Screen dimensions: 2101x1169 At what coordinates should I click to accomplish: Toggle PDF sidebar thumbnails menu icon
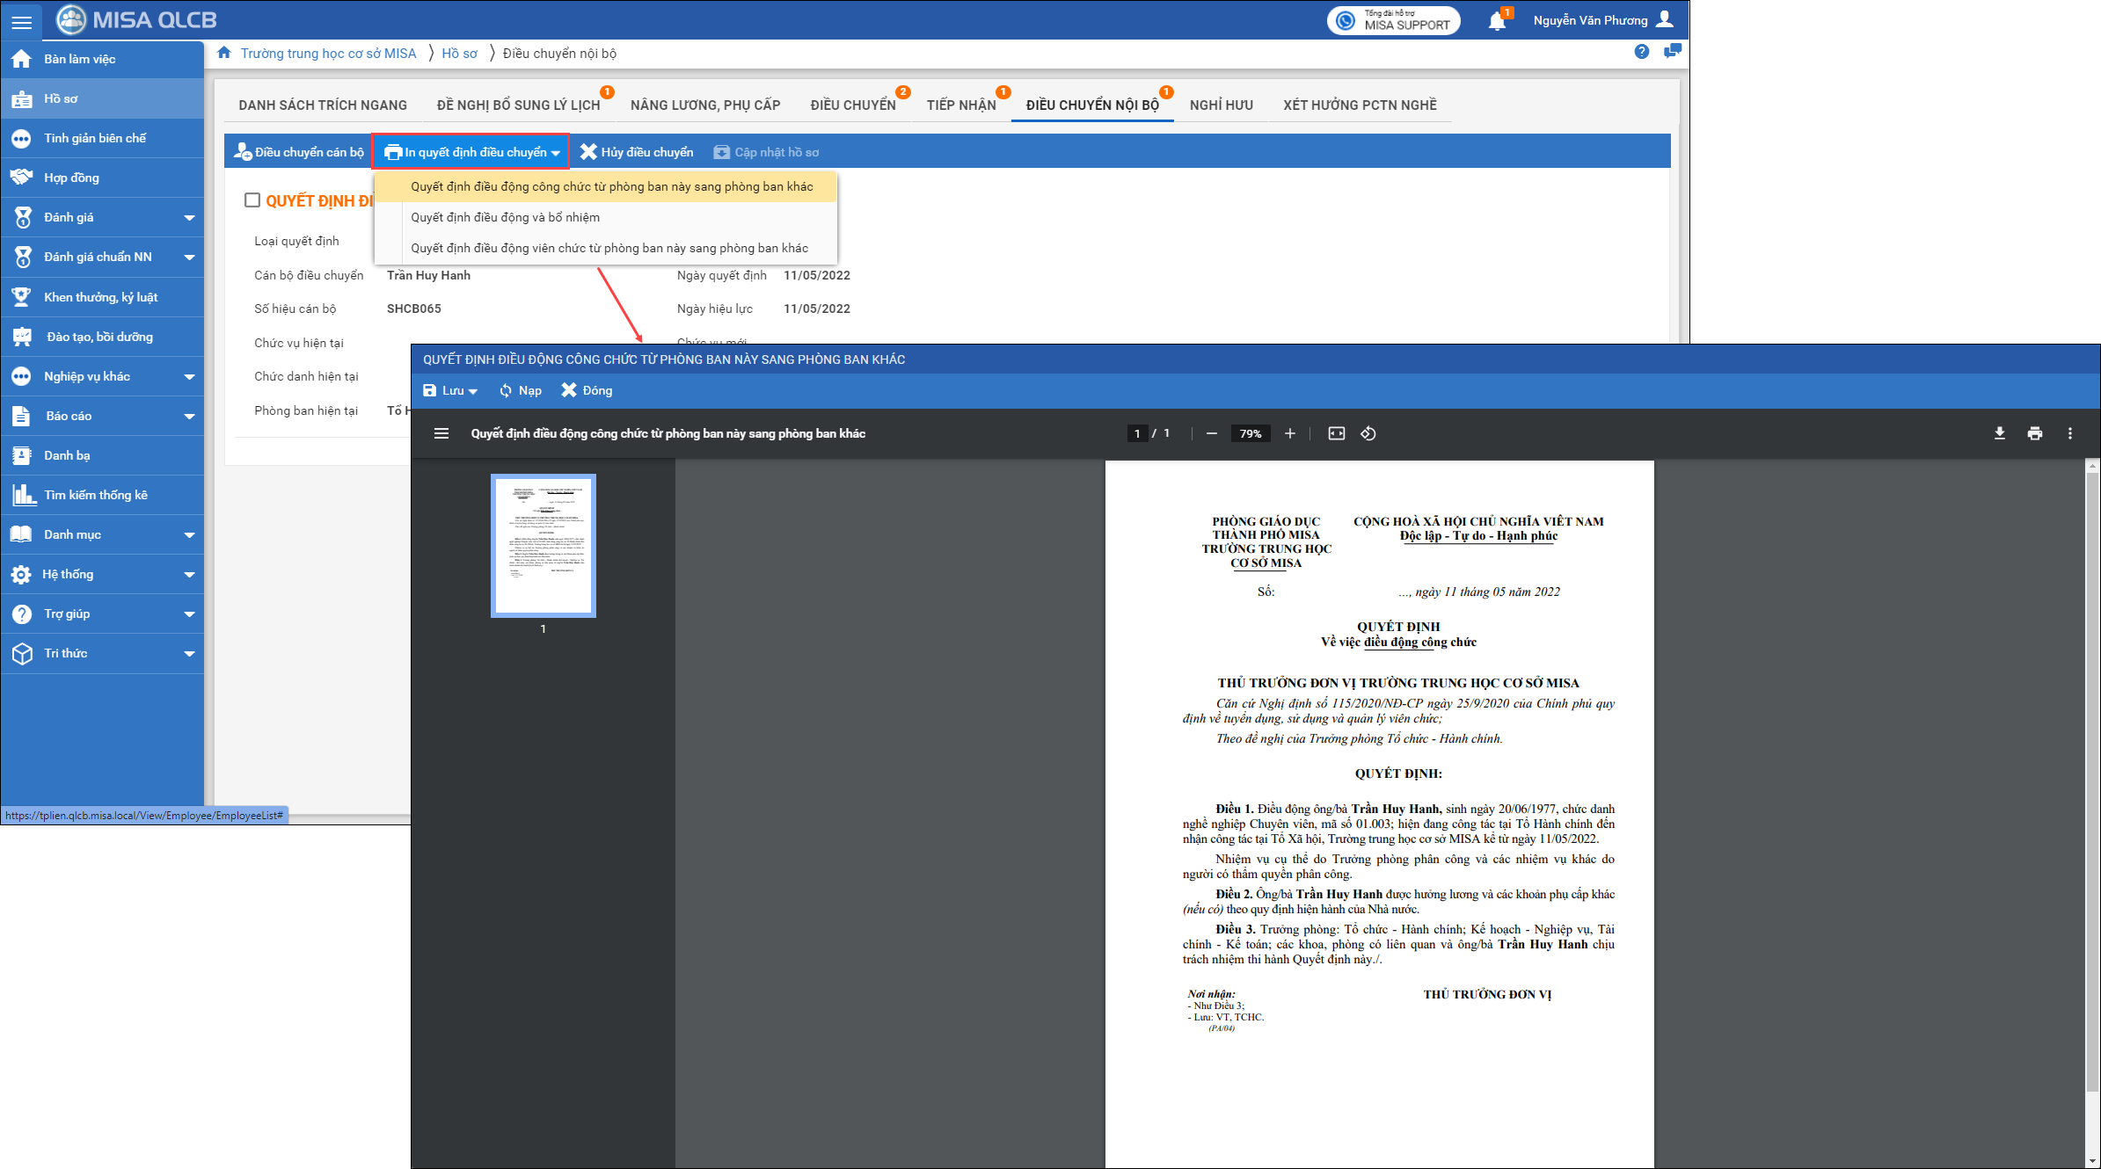(441, 433)
